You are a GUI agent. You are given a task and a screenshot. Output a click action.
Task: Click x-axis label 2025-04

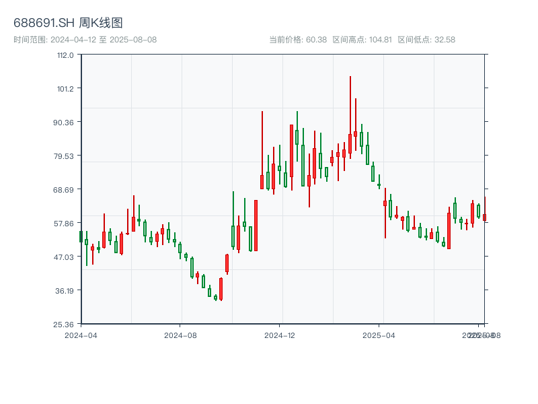coord(379,335)
